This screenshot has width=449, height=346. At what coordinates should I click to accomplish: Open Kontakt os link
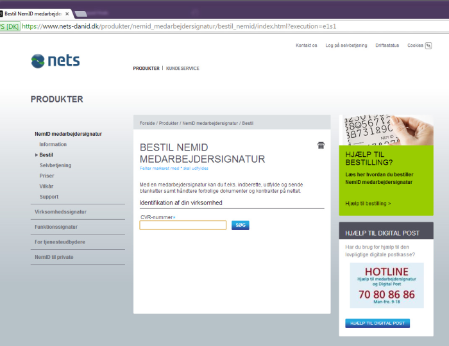click(x=307, y=45)
